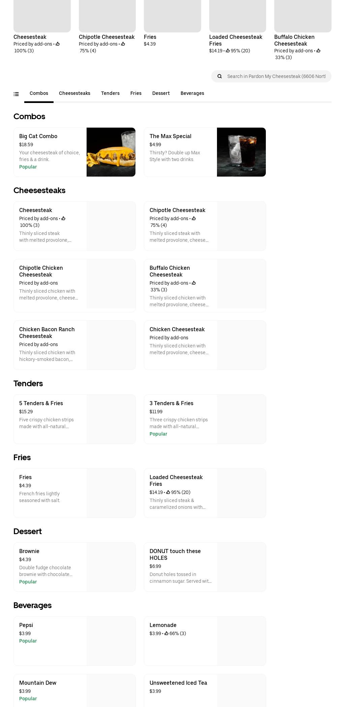Open the 5 Tenders & Fries item
The height and width of the screenshot is (707, 345).
74,419
